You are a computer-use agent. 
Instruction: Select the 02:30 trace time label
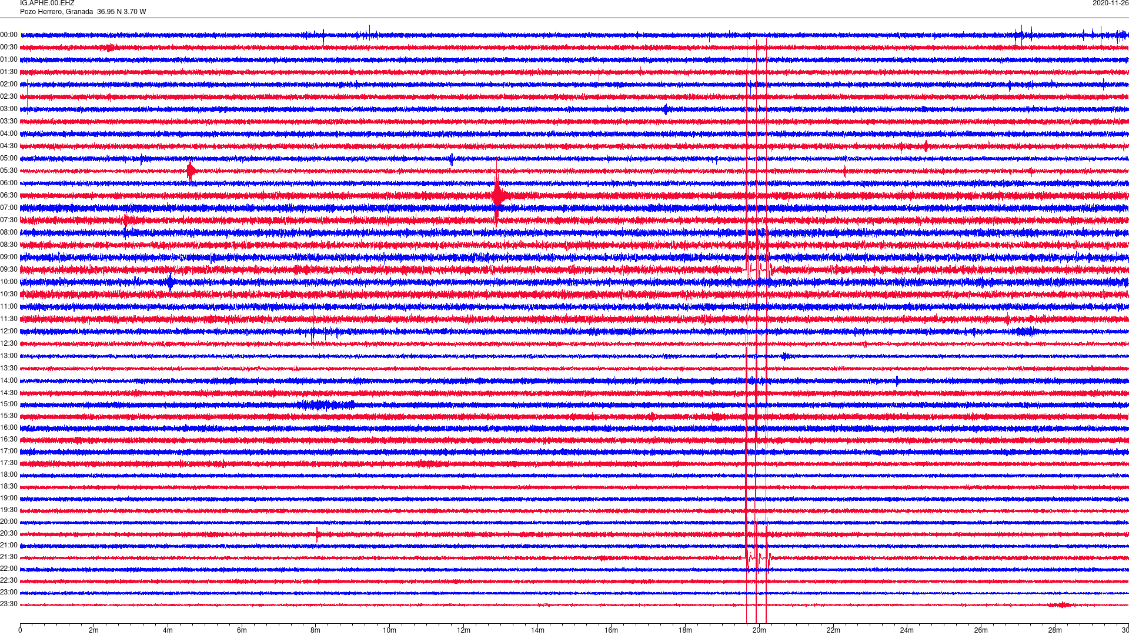click(9, 96)
